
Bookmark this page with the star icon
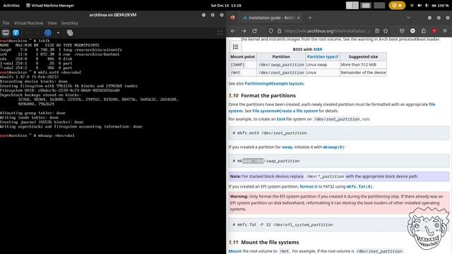[x=386, y=31]
